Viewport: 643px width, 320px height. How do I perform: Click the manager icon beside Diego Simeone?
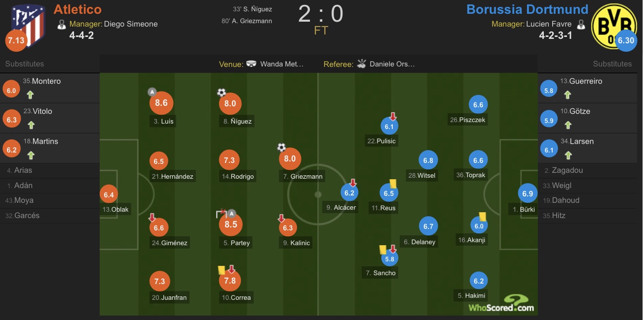pyautogui.click(x=62, y=24)
